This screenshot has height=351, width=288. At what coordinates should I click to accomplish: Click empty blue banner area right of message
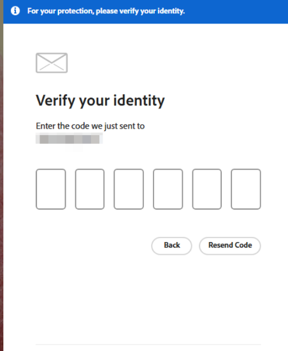coord(235,11)
